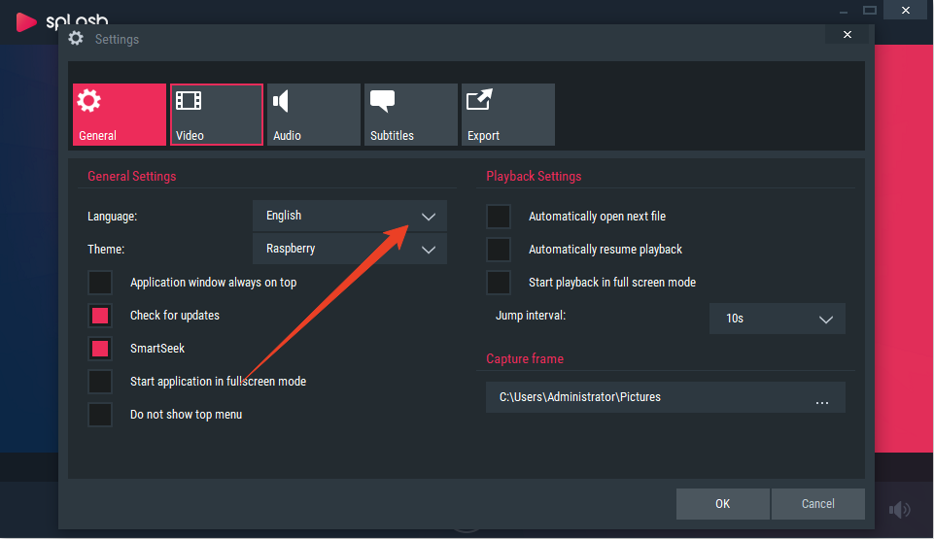Click the Export arrow icon
This screenshot has height=539, width=934.
(x=479, y=99)
